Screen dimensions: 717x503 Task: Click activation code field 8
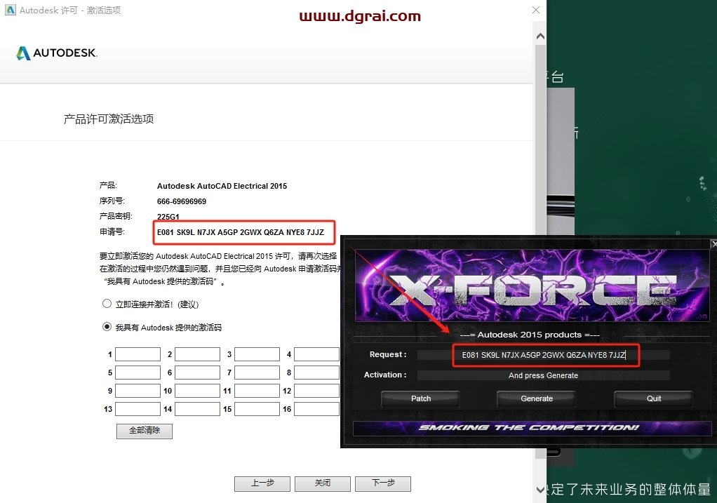(316, 373)
